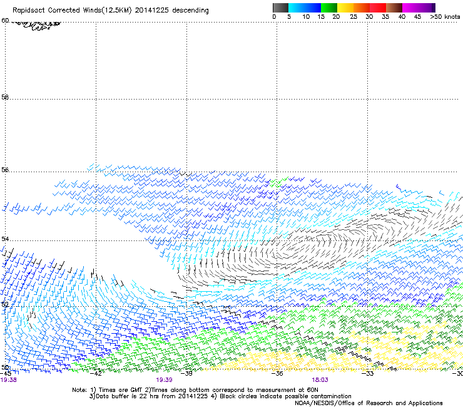Click the '50' latitude axis label
Screen dimensions: 463x407
5,367
